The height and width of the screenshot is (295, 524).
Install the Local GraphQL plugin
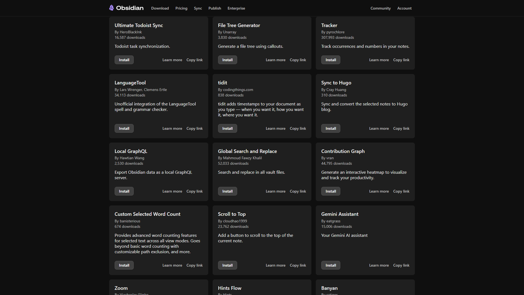(124, 191)
